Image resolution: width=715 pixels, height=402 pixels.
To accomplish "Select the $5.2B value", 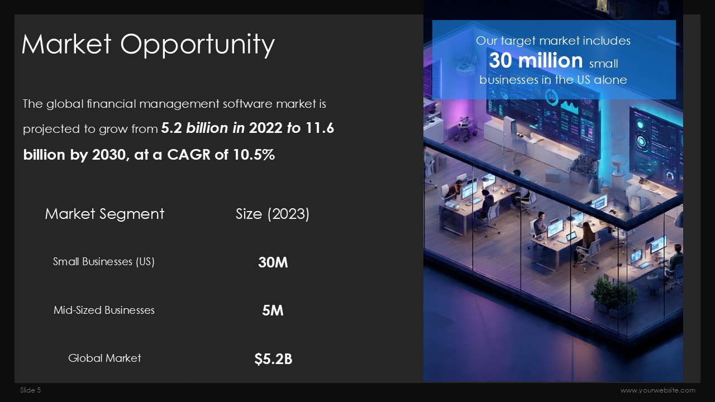I will tap(273, 359).
